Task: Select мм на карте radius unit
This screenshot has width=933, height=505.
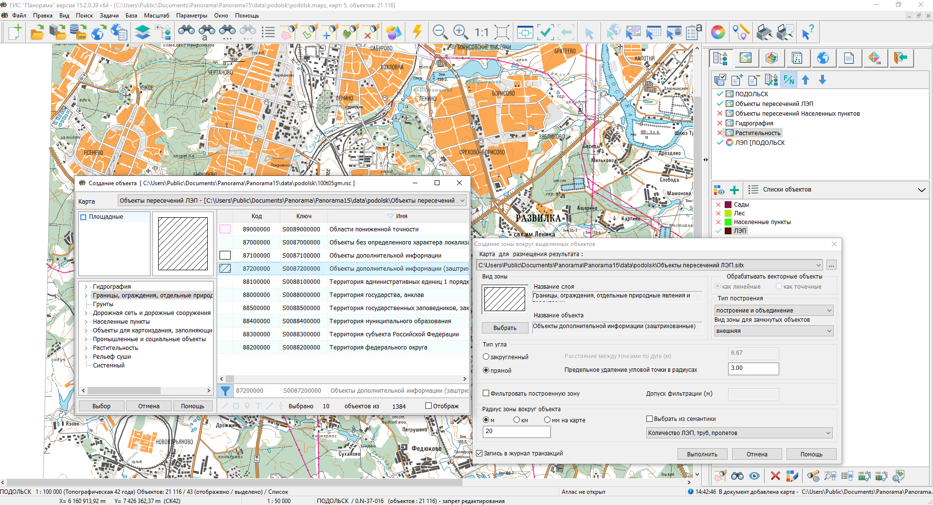Action: [547, 420]
